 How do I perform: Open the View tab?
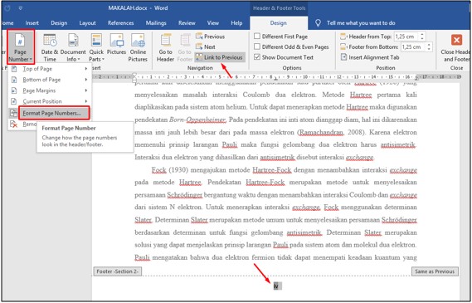click(213, 23)
